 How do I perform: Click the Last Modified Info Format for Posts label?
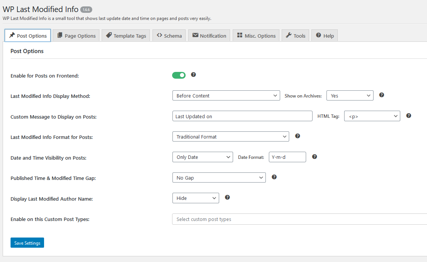tap(52, 137)
